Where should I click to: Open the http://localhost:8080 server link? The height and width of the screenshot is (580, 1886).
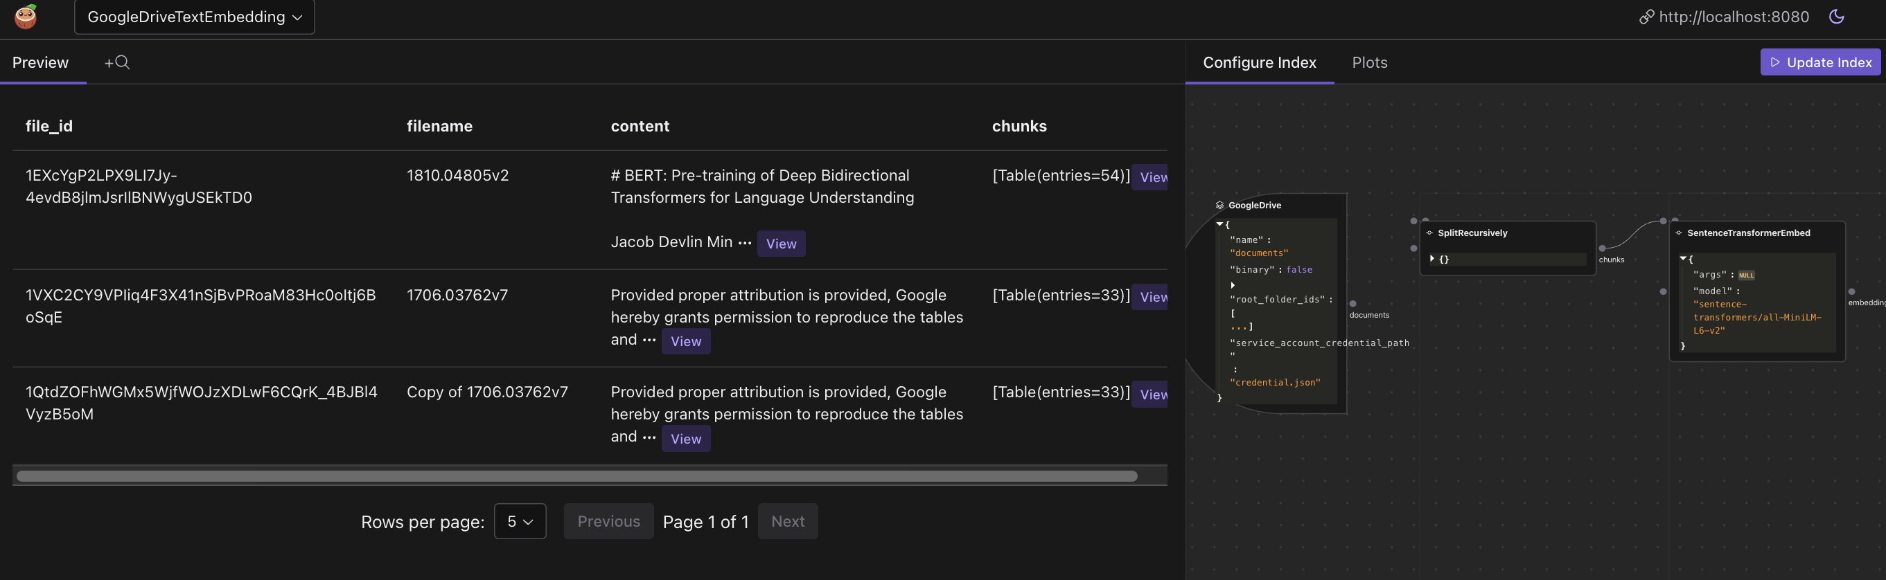[1733, 17]
